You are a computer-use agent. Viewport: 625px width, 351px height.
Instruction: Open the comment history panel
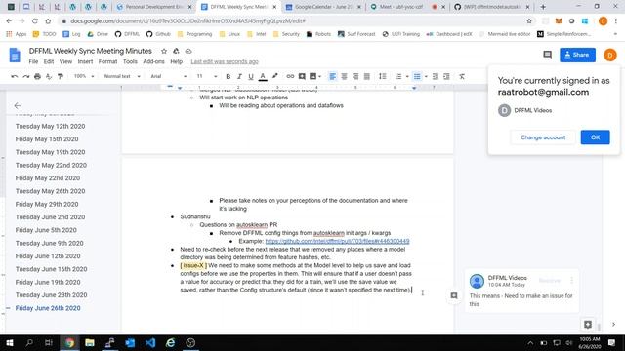(547, 55)
